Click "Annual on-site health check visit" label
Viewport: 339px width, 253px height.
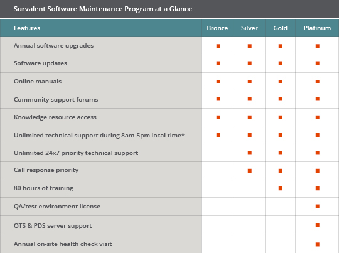click(63, 244)
